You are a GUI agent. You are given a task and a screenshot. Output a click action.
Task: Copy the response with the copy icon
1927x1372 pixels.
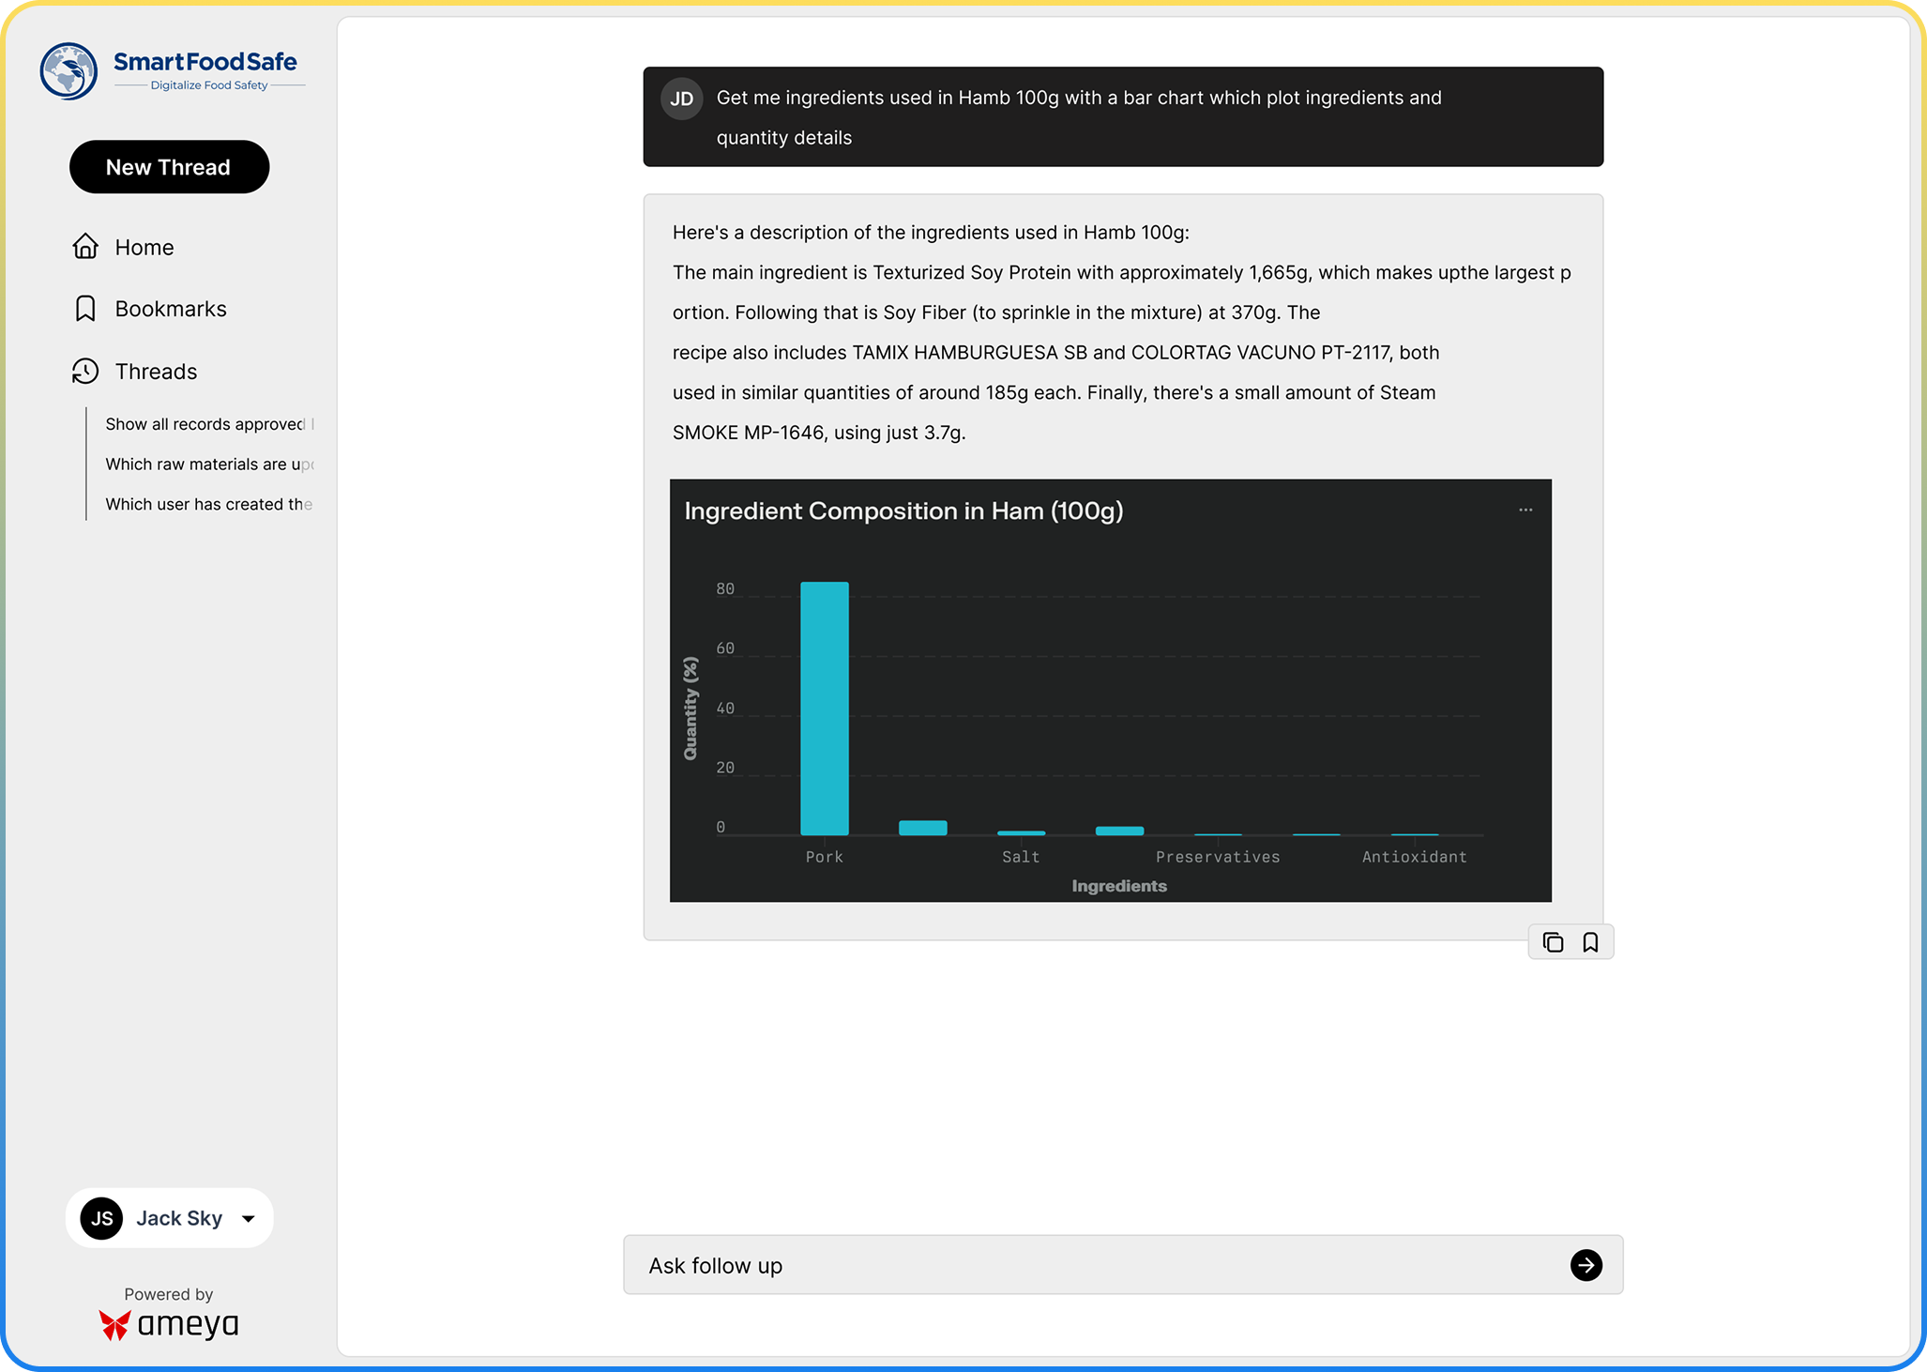pos(1553,942)
